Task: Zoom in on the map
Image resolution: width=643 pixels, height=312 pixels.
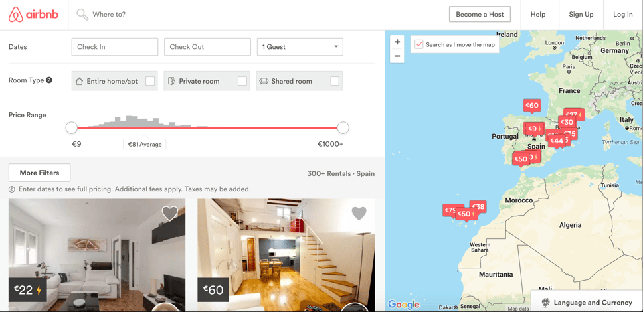Action: point(397,42)
